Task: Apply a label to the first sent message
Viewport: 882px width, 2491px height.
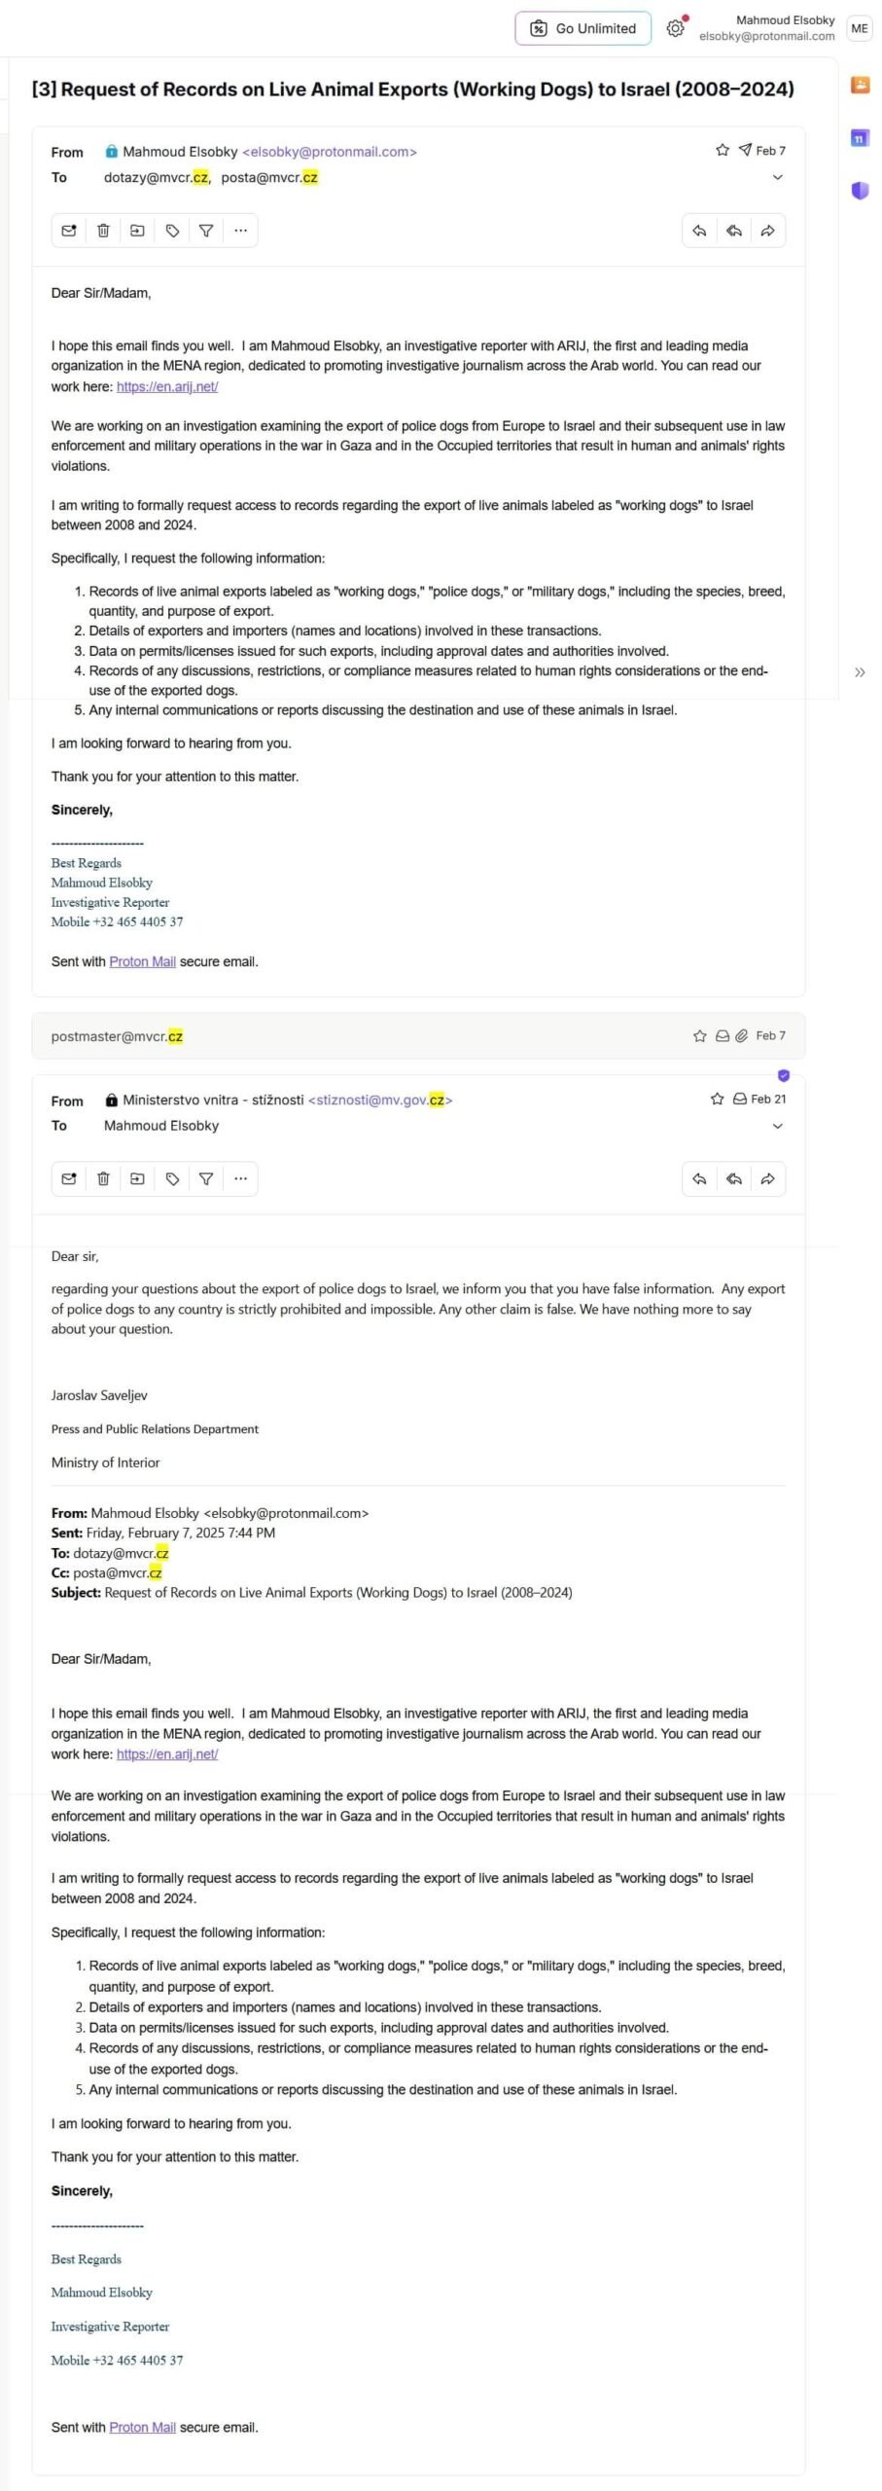Action: click(172, 231)
